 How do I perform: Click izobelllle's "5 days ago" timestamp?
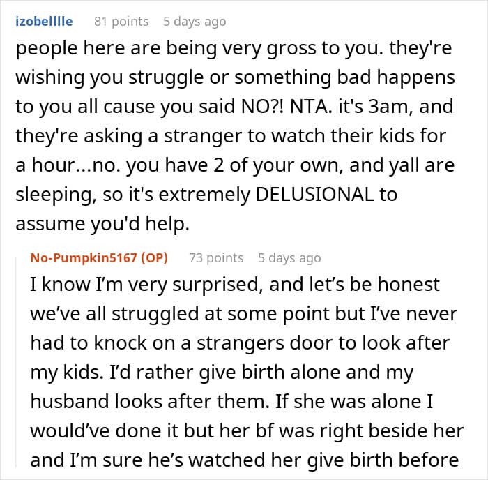(x=195, y=22)
